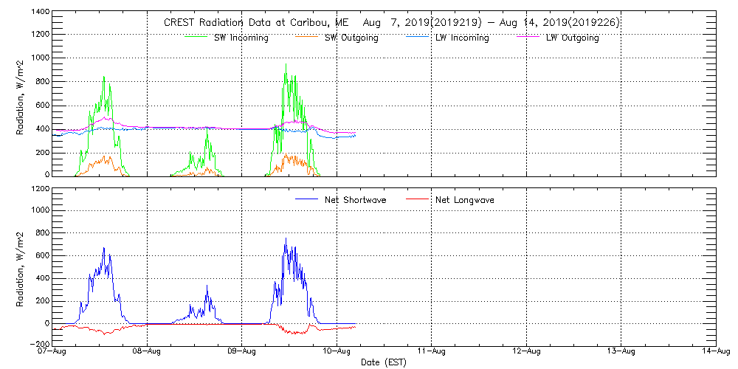The image size is (738, 369).
Task: Select the Net Longwave legend label
Action: (x=466, y=200)
